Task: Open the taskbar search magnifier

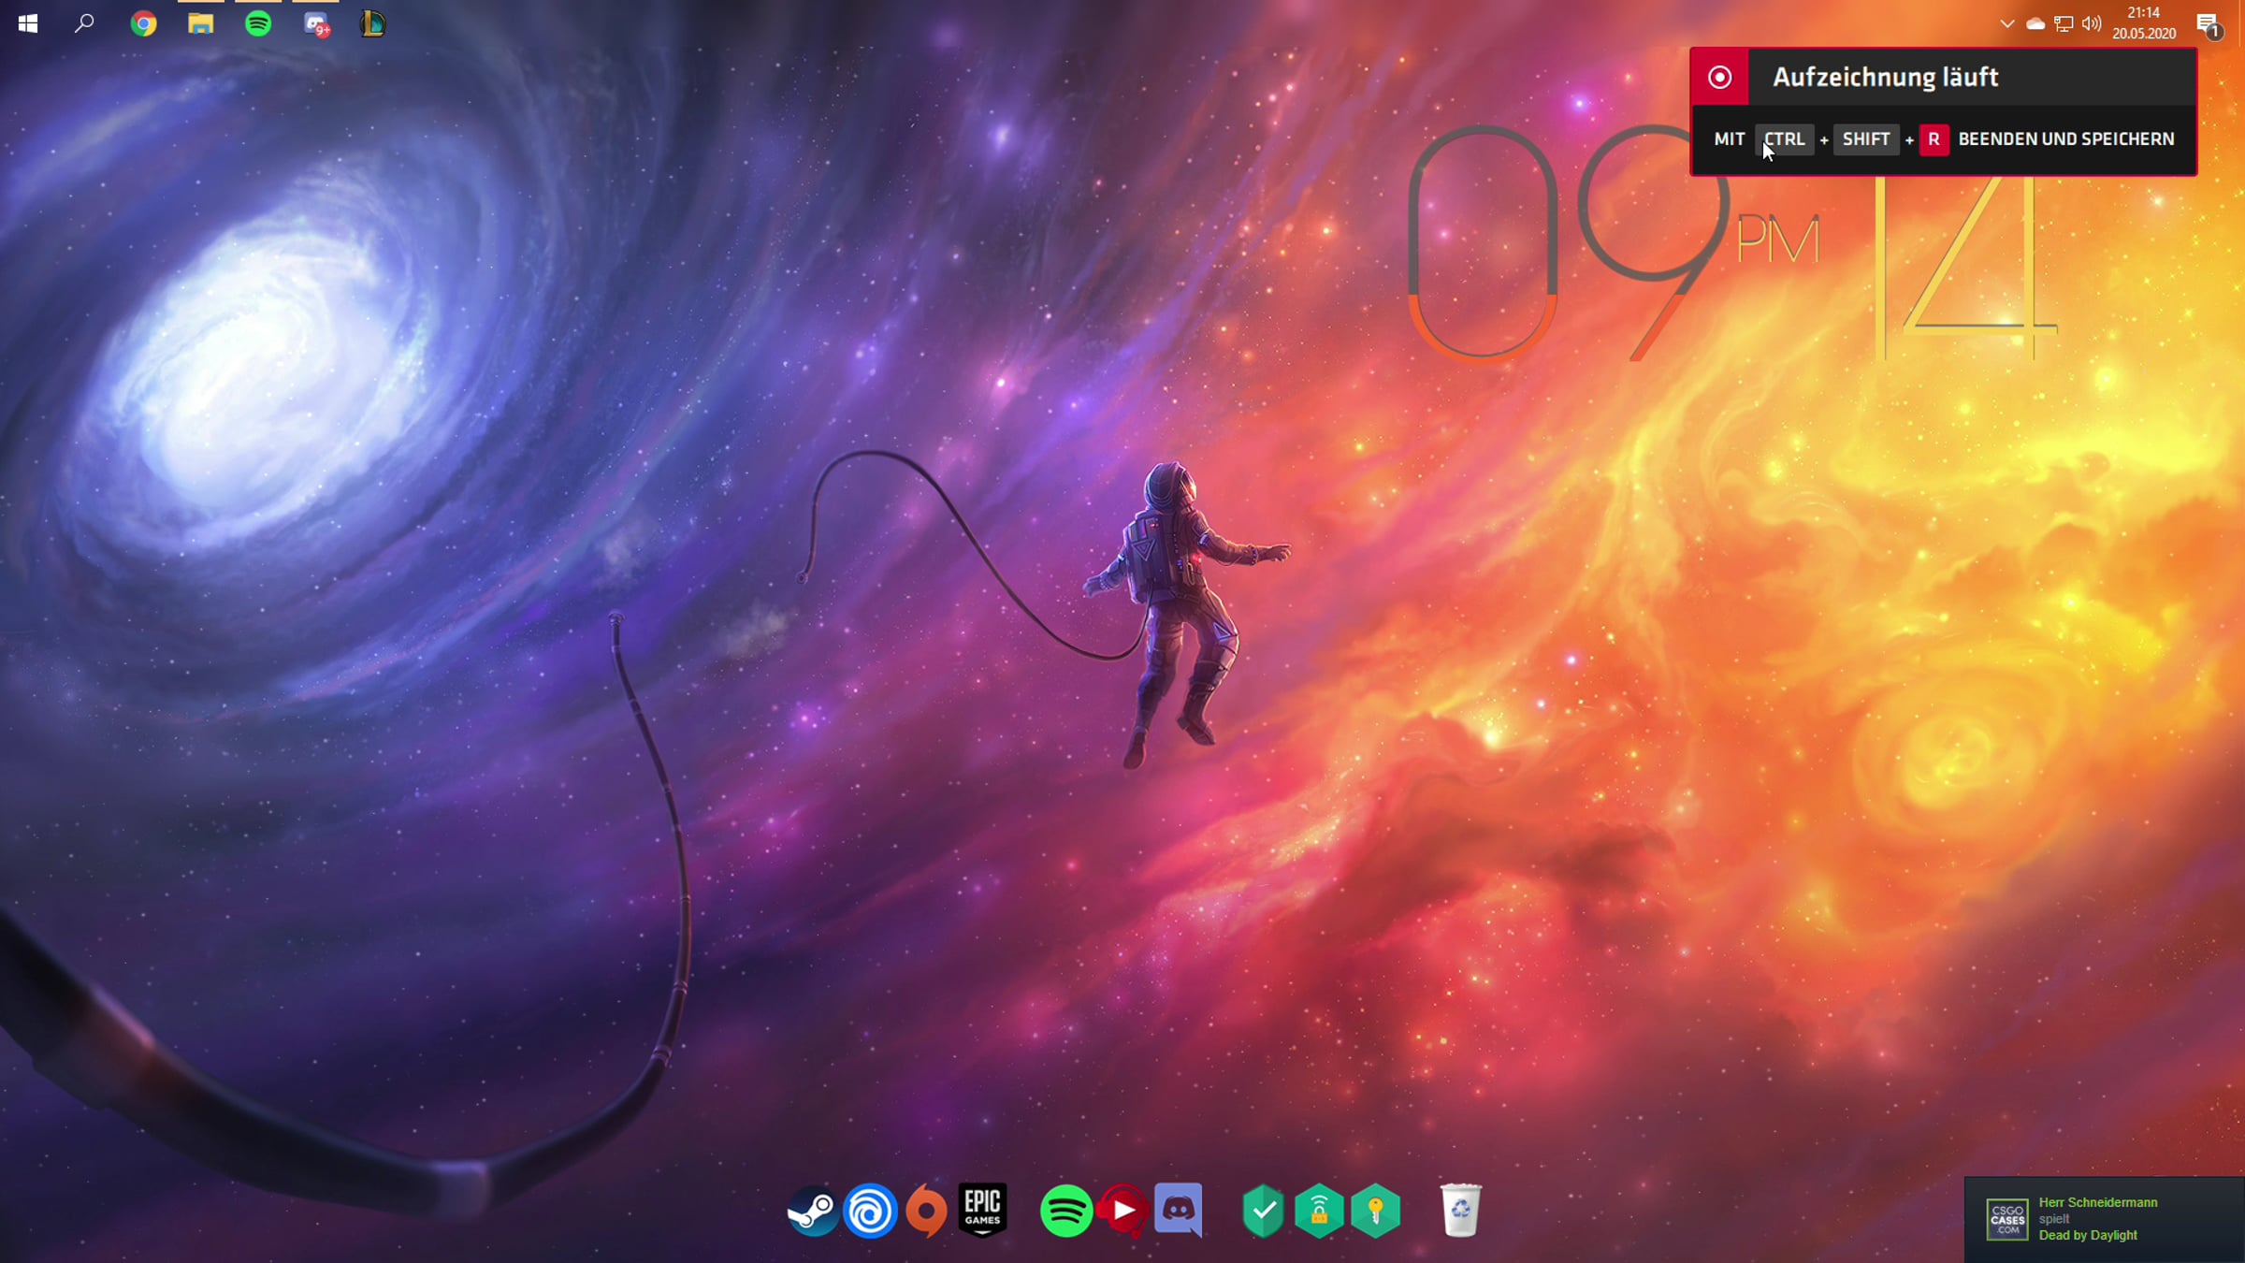Action: coord(84,23)
